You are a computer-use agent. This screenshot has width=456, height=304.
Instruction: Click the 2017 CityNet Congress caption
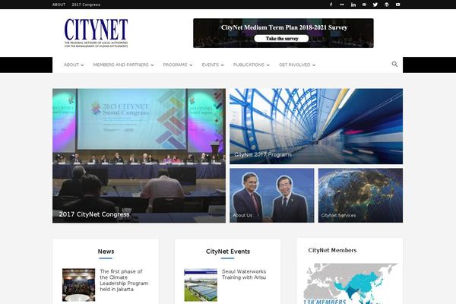click(94, 214)
